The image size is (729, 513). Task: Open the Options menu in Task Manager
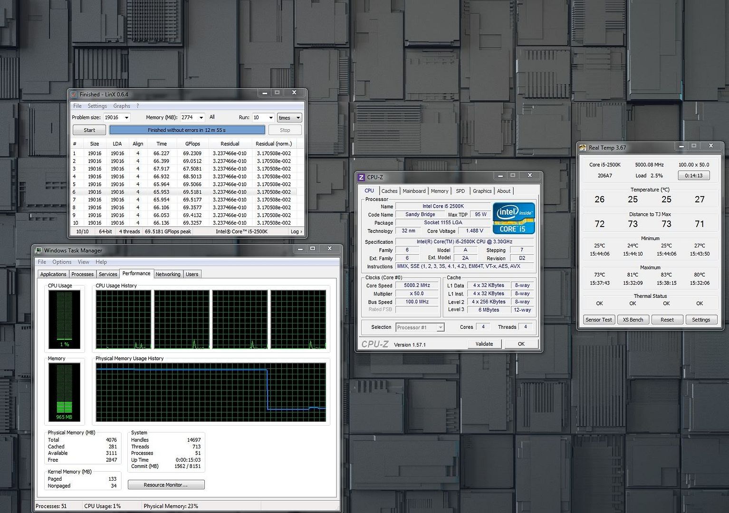pos(62,262)
